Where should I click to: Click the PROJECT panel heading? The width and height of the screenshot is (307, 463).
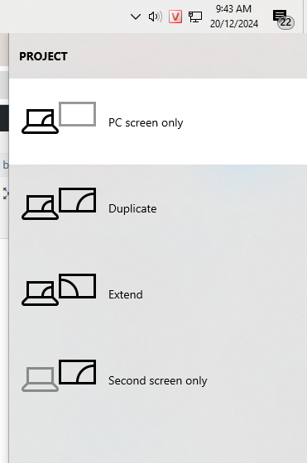click(x=43, y=56)
